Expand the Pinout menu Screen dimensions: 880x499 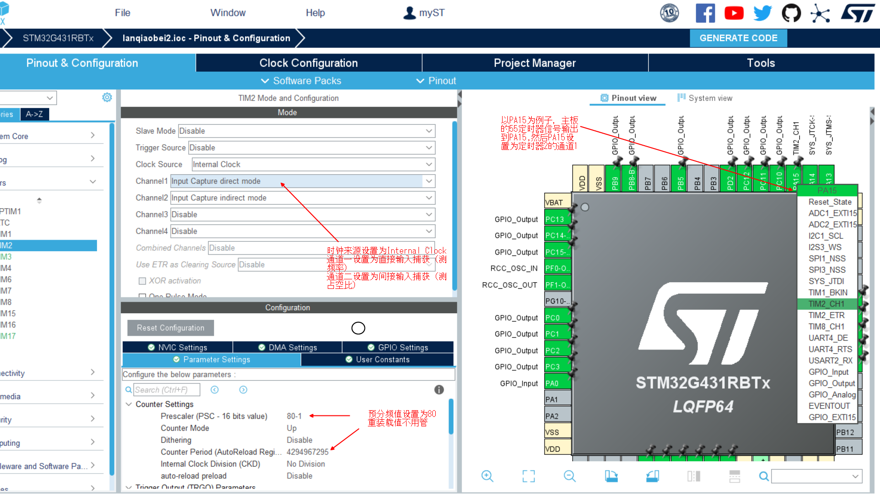coord(436,81)
